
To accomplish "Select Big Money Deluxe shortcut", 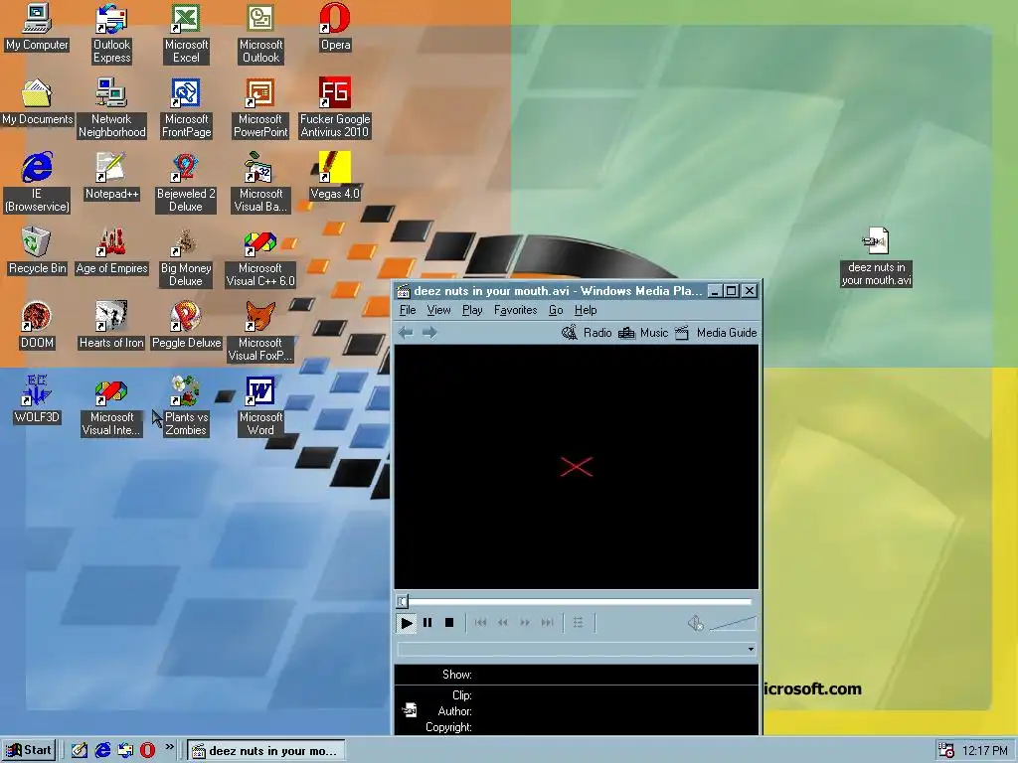I will pos(186,257).
